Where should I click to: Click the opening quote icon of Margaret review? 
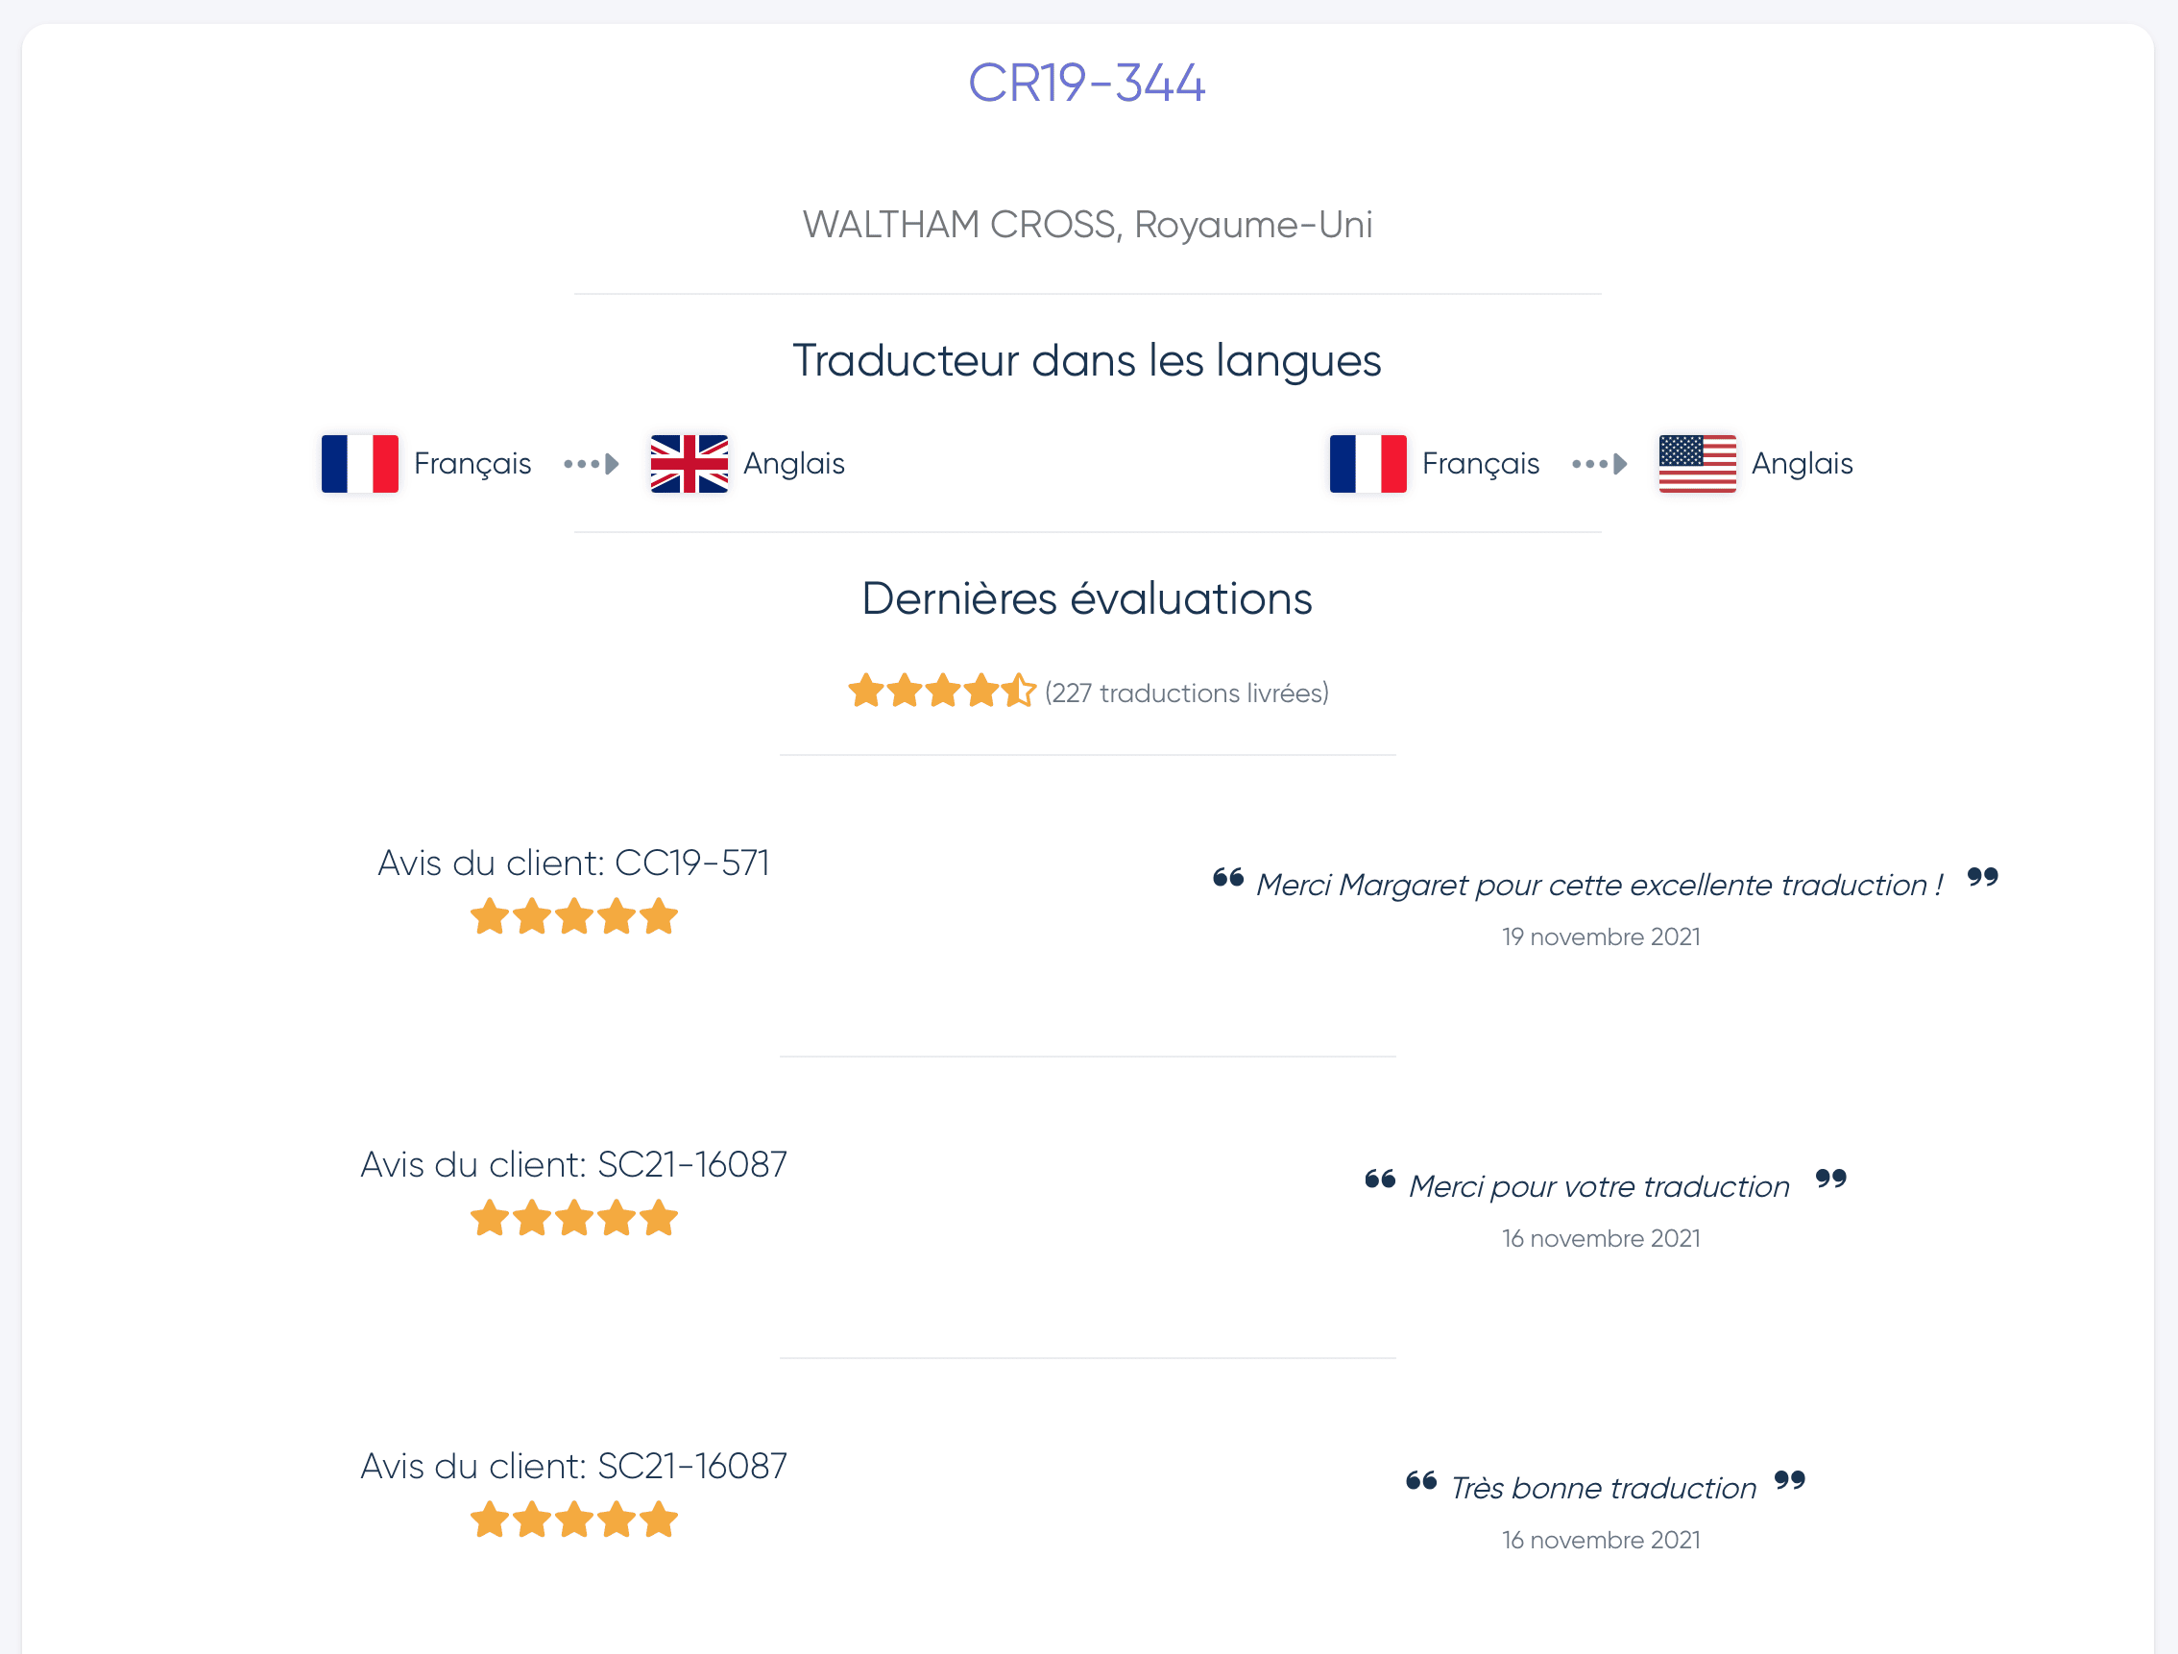pyautogui.click(x=1228, y=877)
